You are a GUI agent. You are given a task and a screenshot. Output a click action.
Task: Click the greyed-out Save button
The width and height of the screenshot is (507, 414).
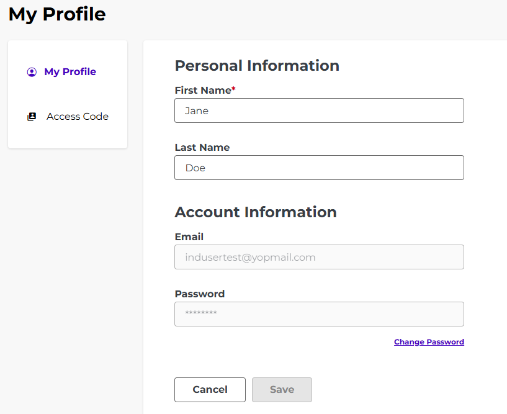pyautogui.click(x=282, y=390)
